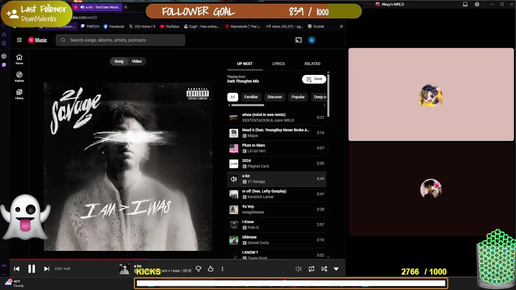Select the Discover filter chip
Viewport: 516px width, 290px height.
point(275,97)
